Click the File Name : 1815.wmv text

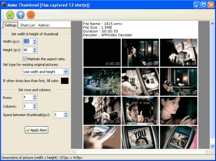point(102,24)
